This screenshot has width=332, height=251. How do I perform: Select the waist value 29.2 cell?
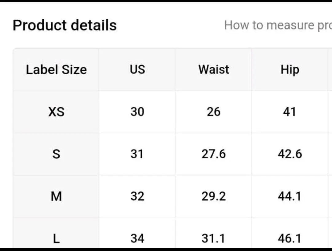(x=214, y=196)
